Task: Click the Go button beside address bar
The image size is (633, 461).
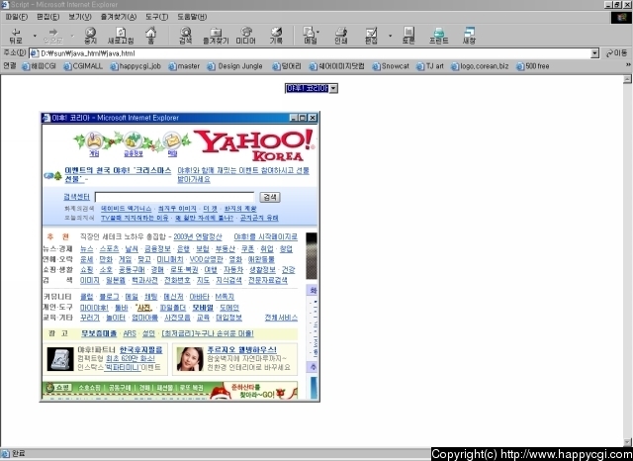Action: click(x=617, y=53)
